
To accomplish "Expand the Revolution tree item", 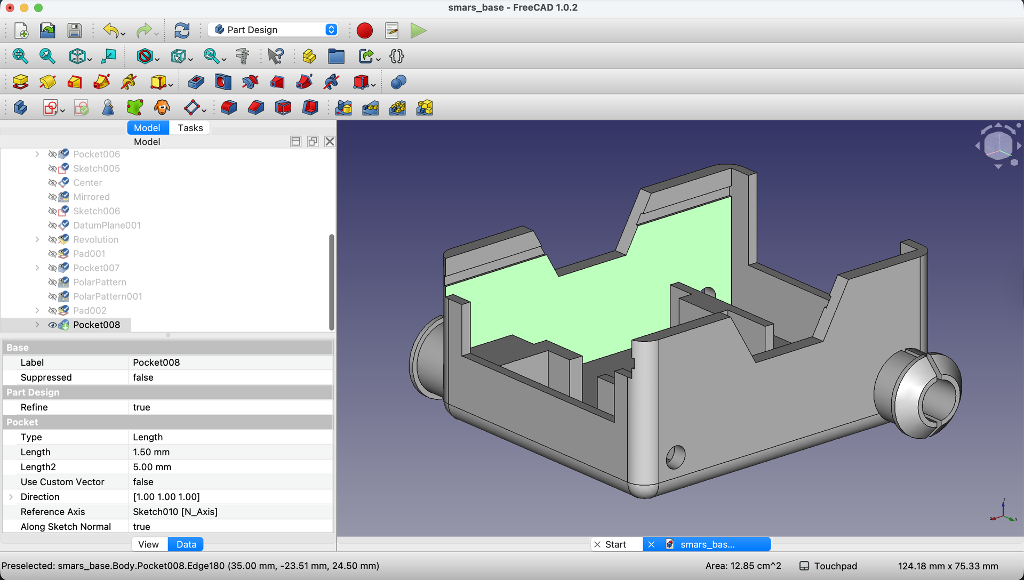I will pos(37,239).
